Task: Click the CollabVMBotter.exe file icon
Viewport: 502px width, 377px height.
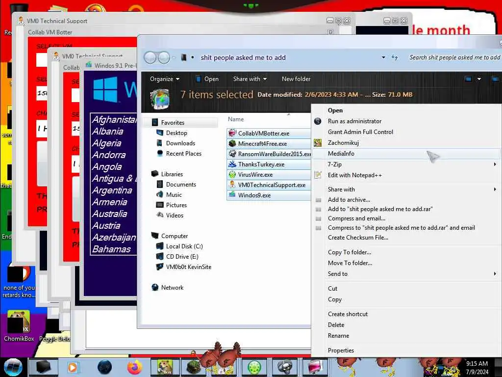Action: click(232, 133)
